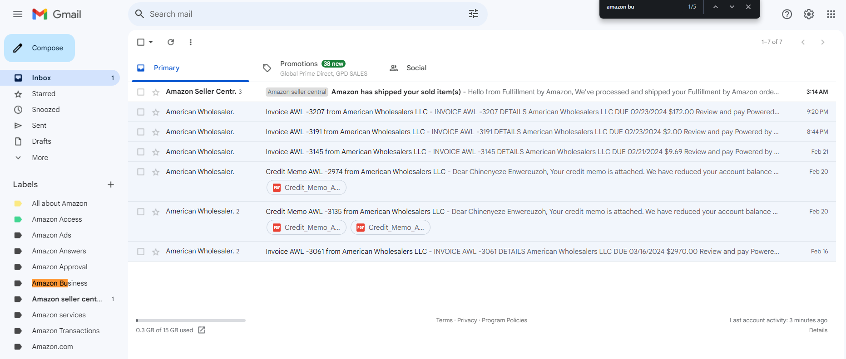The width and height of the screenshot is (846, 359).
Task: Go to next find-in-page match
Action: coord(732,7)
